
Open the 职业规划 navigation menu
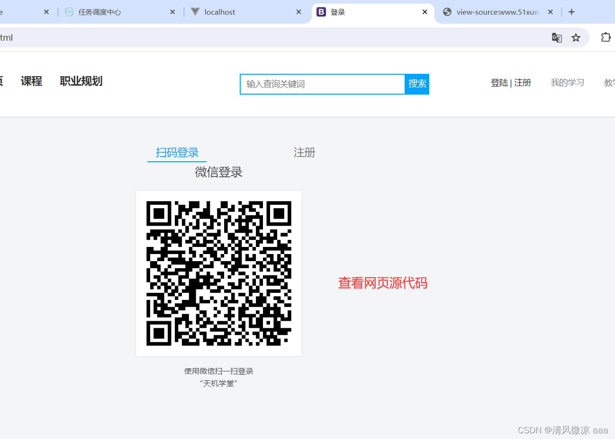81,81
